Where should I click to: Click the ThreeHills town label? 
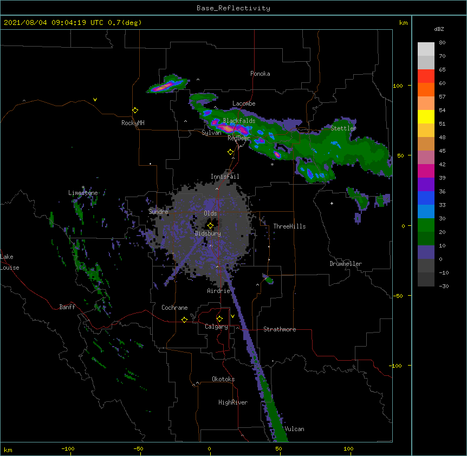289,226
